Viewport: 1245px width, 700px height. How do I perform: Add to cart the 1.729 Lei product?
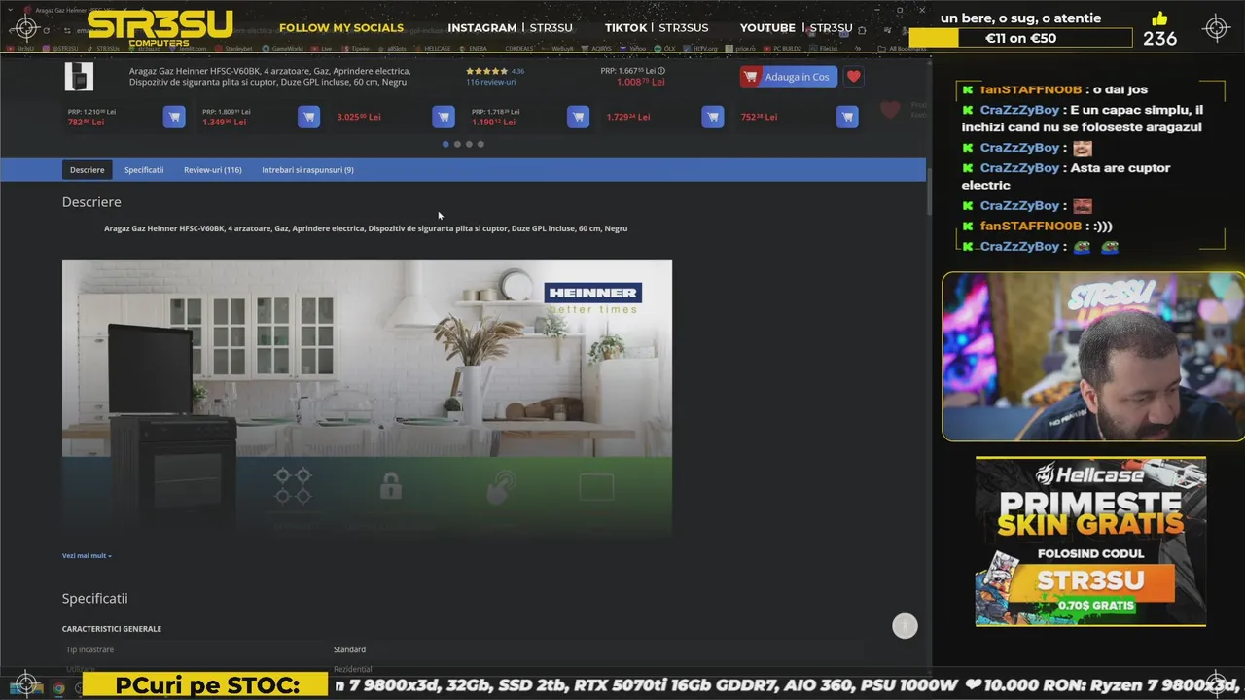coord(712,117)
